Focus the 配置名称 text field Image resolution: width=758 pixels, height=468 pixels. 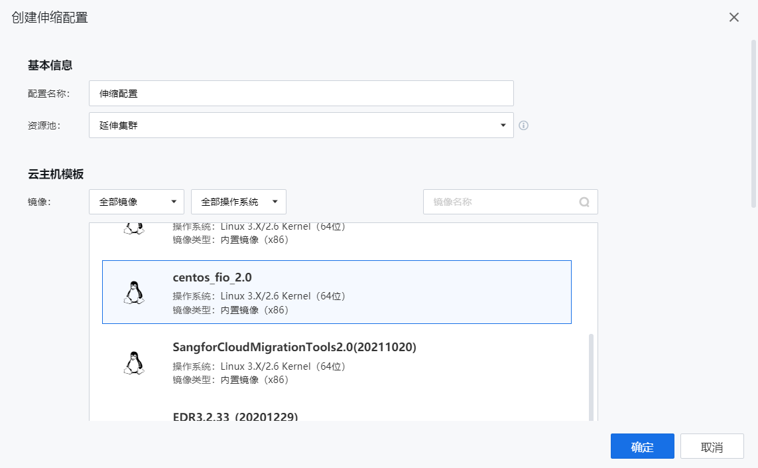(x=301, y=94)
